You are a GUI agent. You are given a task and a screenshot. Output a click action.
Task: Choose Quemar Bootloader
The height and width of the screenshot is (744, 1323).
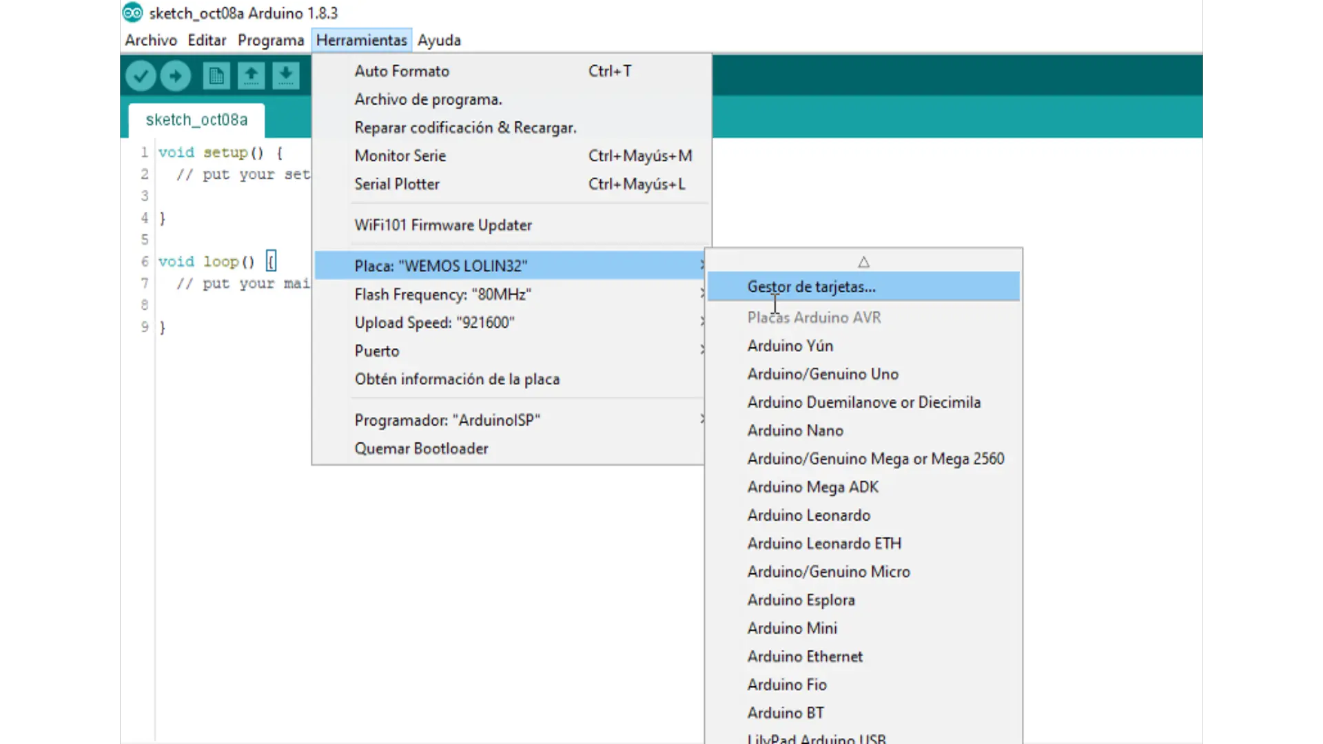click(x=510, y=448)
